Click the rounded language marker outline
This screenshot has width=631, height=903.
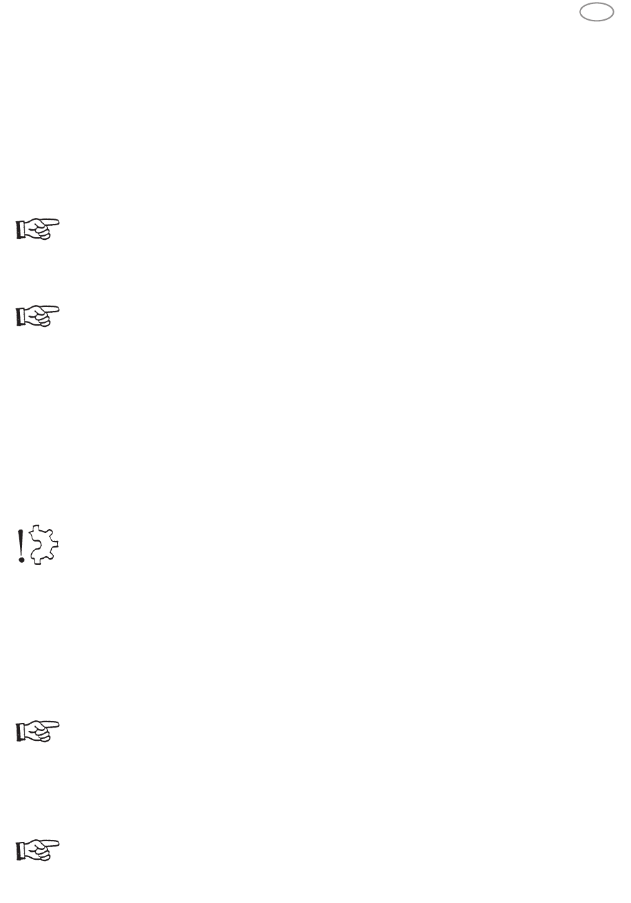click(x=596, y=12)
